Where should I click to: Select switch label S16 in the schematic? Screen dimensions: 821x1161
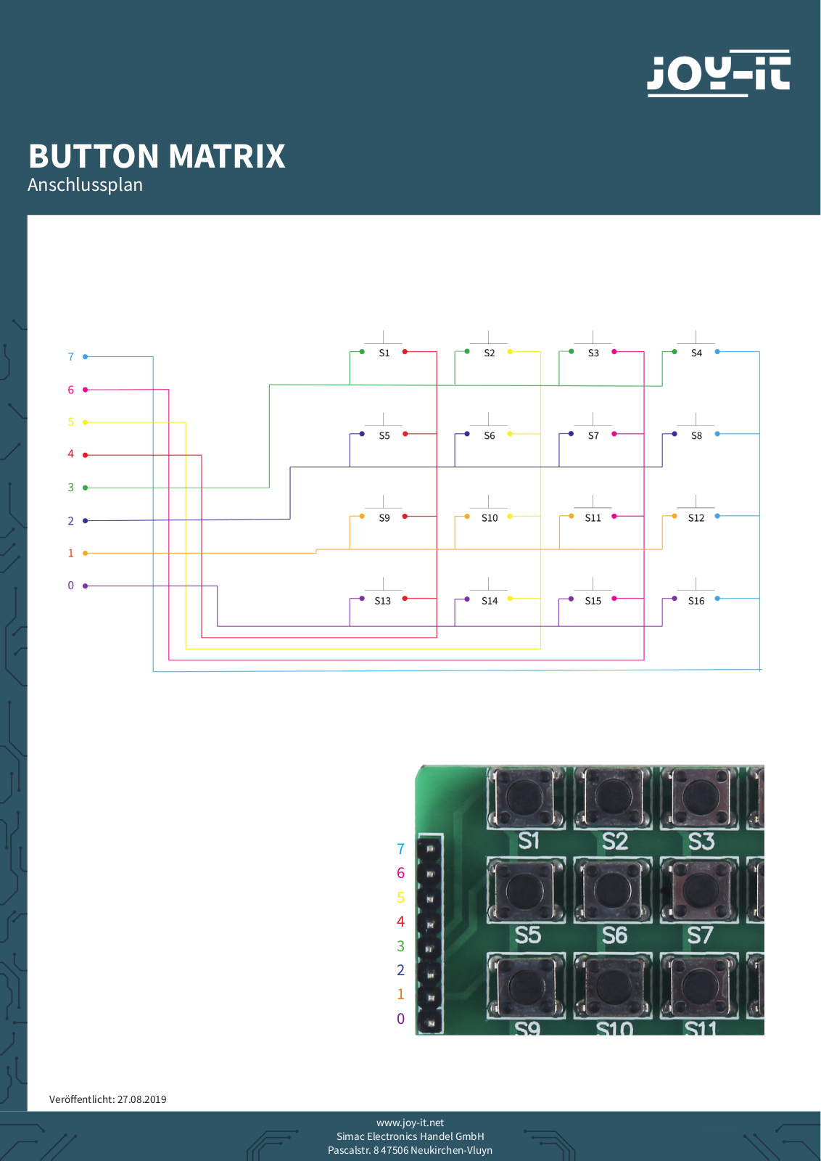(696, 601)
